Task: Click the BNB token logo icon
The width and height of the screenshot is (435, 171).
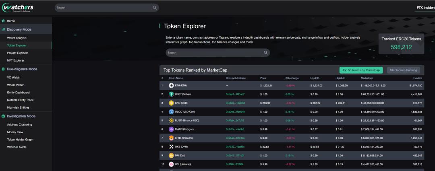Action: tap(171, 103)
